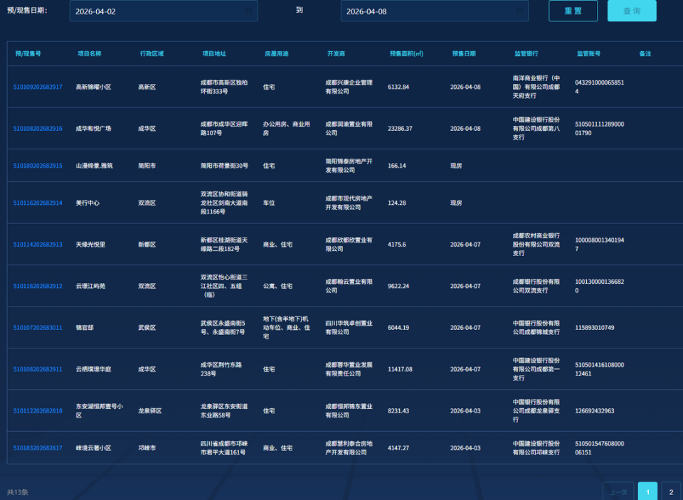Open presale number 510116202682914

point(38,203)
